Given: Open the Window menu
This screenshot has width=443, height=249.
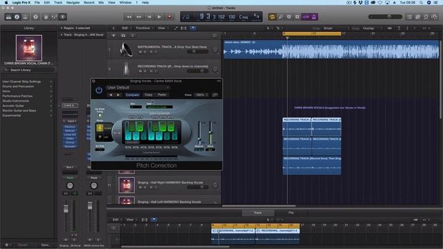Looking at the screenshot, I should [x=125, y=3].
